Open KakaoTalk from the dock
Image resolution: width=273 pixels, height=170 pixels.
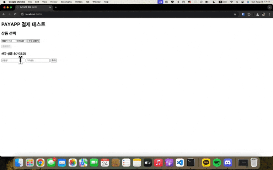206,163
